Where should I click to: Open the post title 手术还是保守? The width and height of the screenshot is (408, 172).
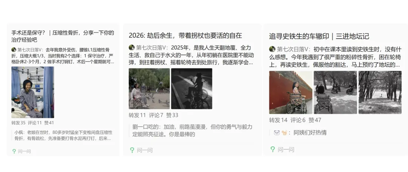(x=63, y=36)
